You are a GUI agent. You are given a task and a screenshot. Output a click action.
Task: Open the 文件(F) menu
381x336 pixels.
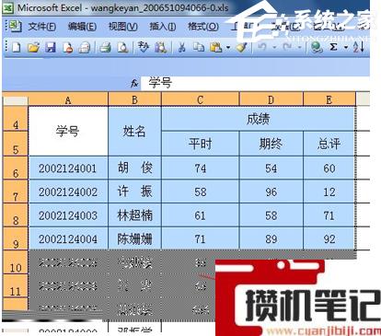tap(42, 27)
